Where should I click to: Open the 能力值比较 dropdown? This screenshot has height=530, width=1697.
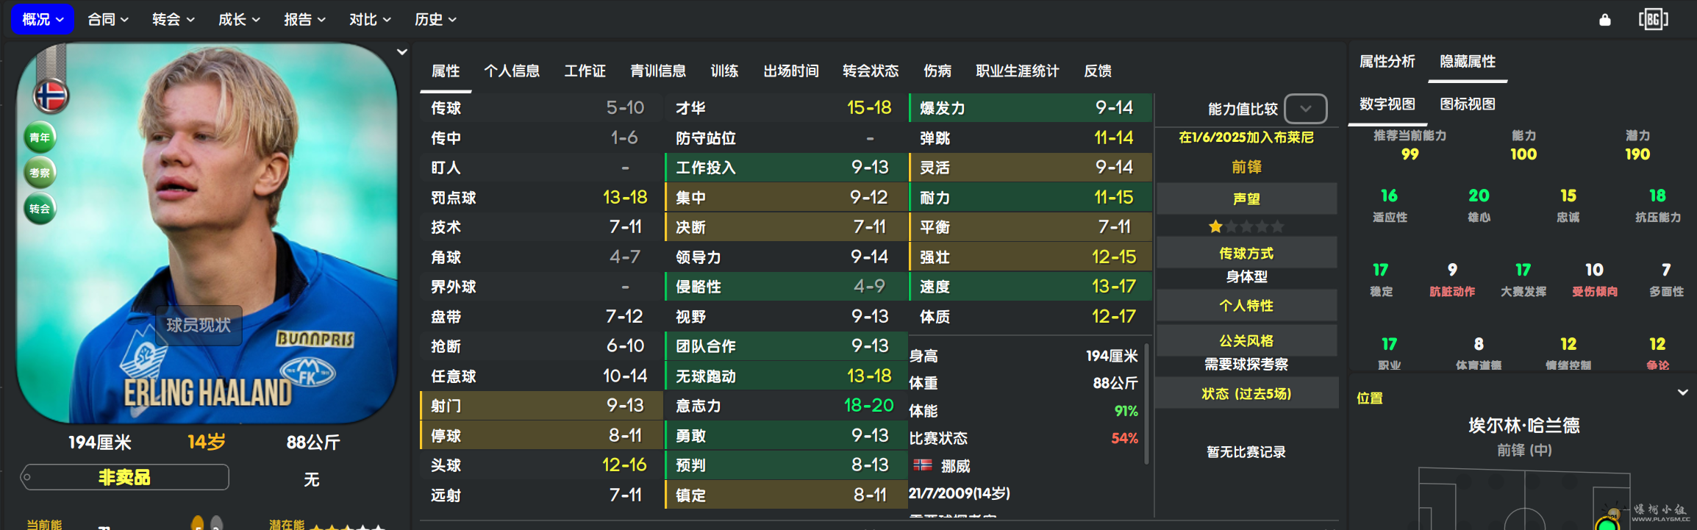pos(1306,109)
